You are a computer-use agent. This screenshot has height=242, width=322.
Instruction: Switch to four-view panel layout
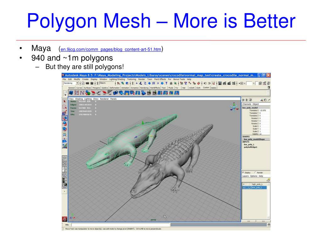pyautogui.click(x=64, y=164)
